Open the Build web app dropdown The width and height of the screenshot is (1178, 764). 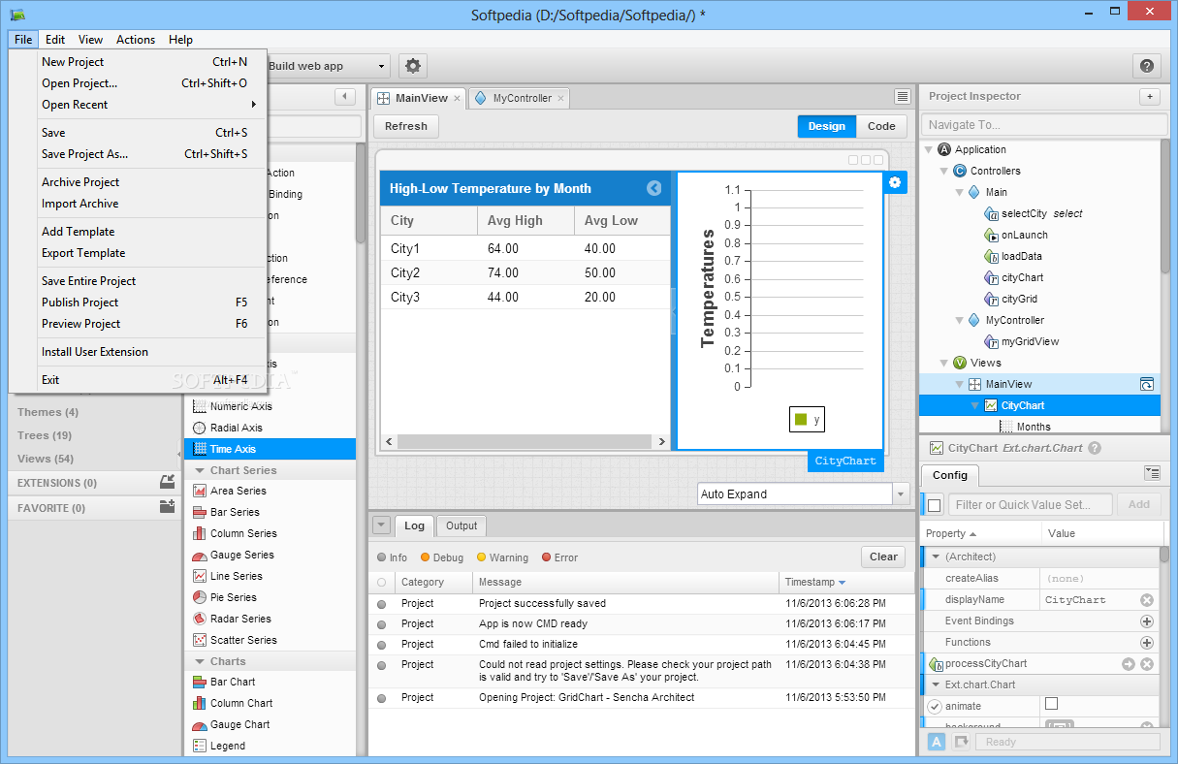click(x=382, y=66)
